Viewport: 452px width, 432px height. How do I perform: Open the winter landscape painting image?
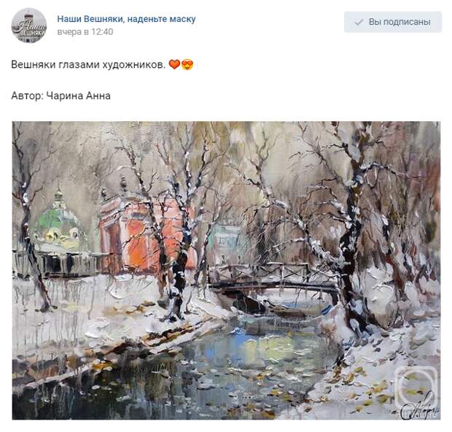click(226, 271)
